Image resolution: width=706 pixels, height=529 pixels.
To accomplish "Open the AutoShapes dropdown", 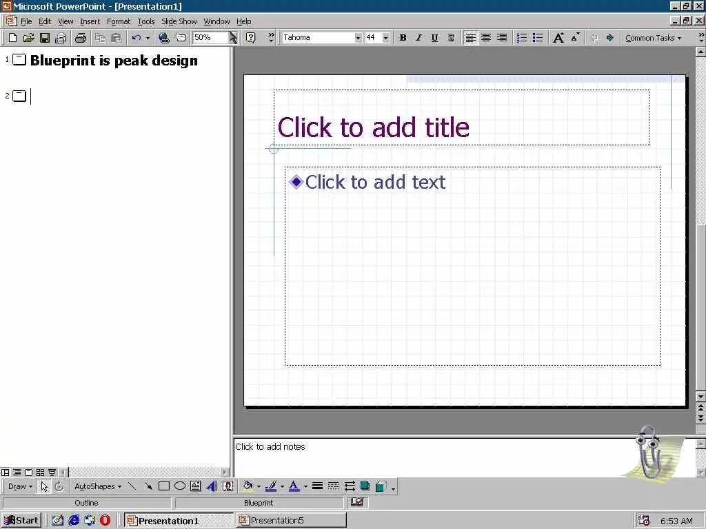I will click(98, 486).
